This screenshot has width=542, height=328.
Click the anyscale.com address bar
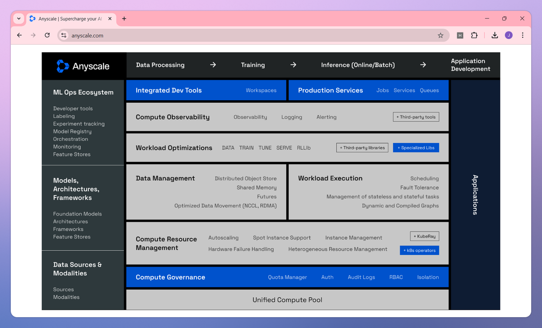(253, 35)
